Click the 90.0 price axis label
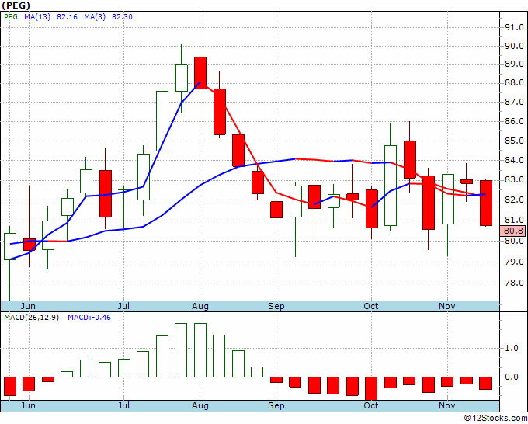Screen dimensions: 528x424 point(514,46)
